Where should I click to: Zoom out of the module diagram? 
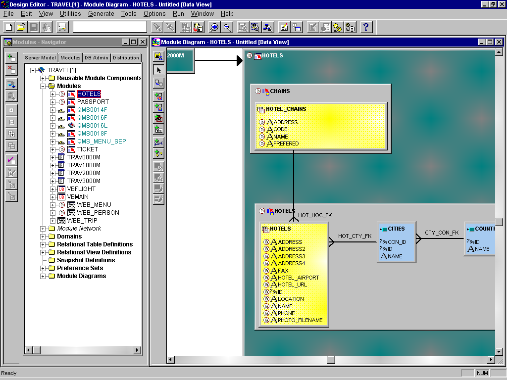pyautogui.click(x=227, y=27)
